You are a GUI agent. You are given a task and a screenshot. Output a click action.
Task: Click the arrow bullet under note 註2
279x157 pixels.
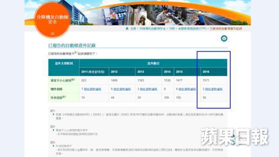54,130
